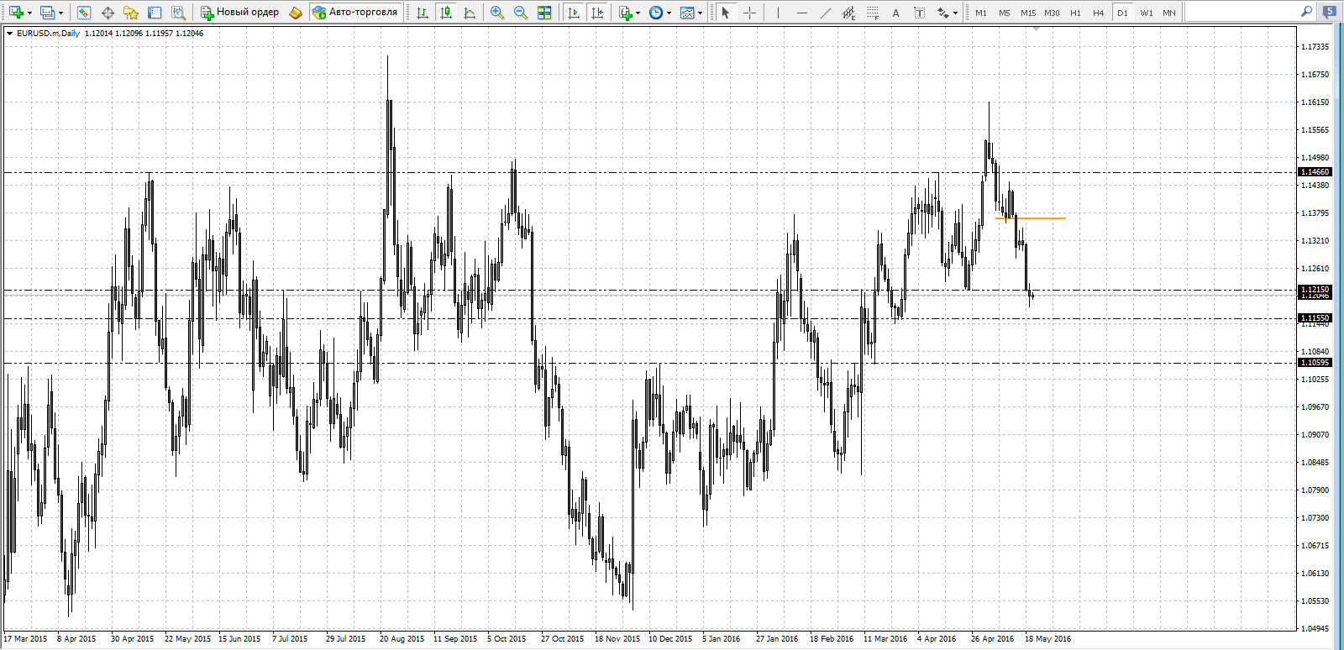Select the Fibonacci retracement tool
Image resolution: width=1344 pixels, height=650 pixels.
pos(872,13)
